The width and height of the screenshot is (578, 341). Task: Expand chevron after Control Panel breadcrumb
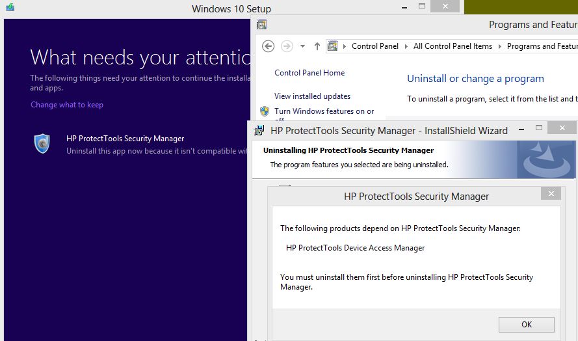click(x=406, y=46)
